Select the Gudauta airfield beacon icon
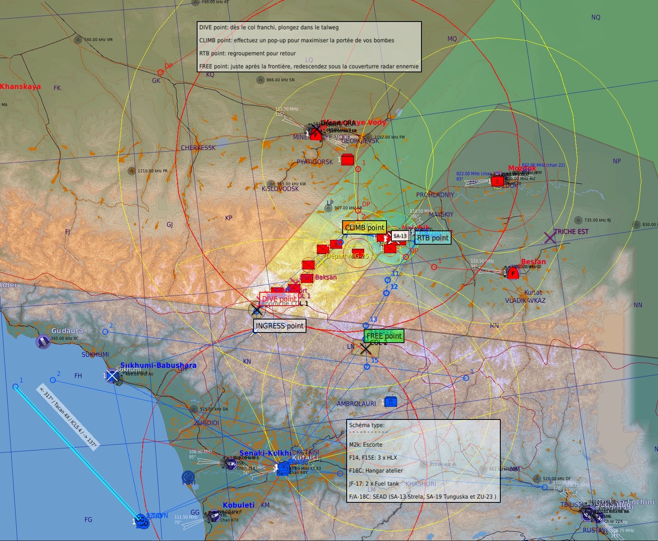 pos(43,341)
